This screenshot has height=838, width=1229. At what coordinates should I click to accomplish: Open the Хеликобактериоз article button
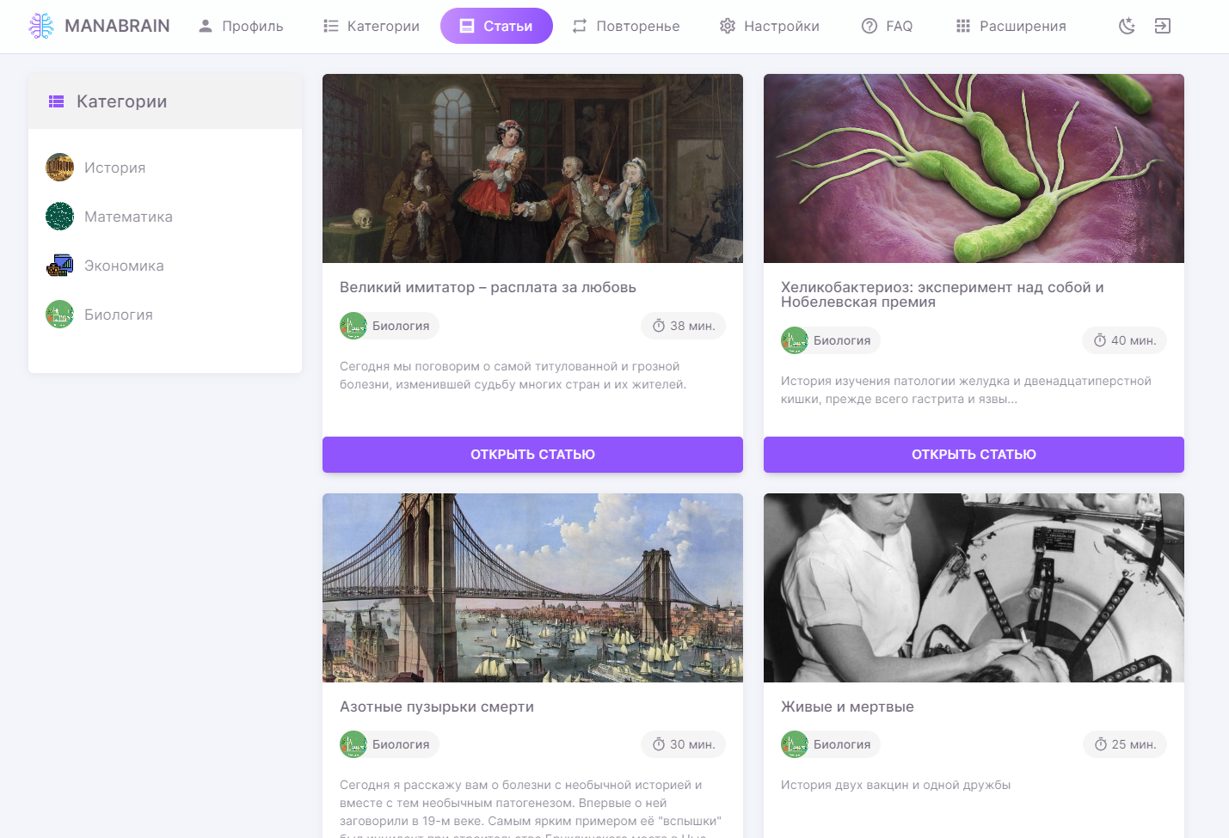pyautogui.click(x=974, y=455)
